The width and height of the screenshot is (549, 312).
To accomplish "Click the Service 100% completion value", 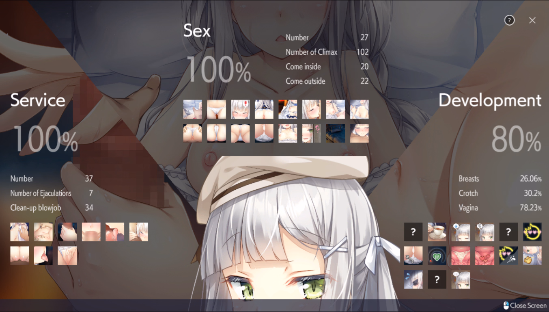I will (x=45, y=140).
